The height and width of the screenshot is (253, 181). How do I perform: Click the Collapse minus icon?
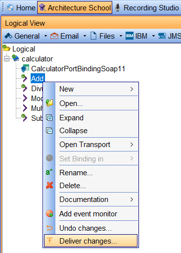coord(49,131)
